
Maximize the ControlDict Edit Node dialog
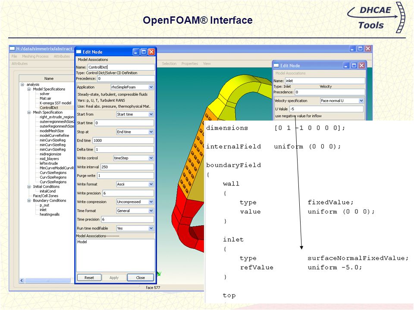(x=144, y=52)
